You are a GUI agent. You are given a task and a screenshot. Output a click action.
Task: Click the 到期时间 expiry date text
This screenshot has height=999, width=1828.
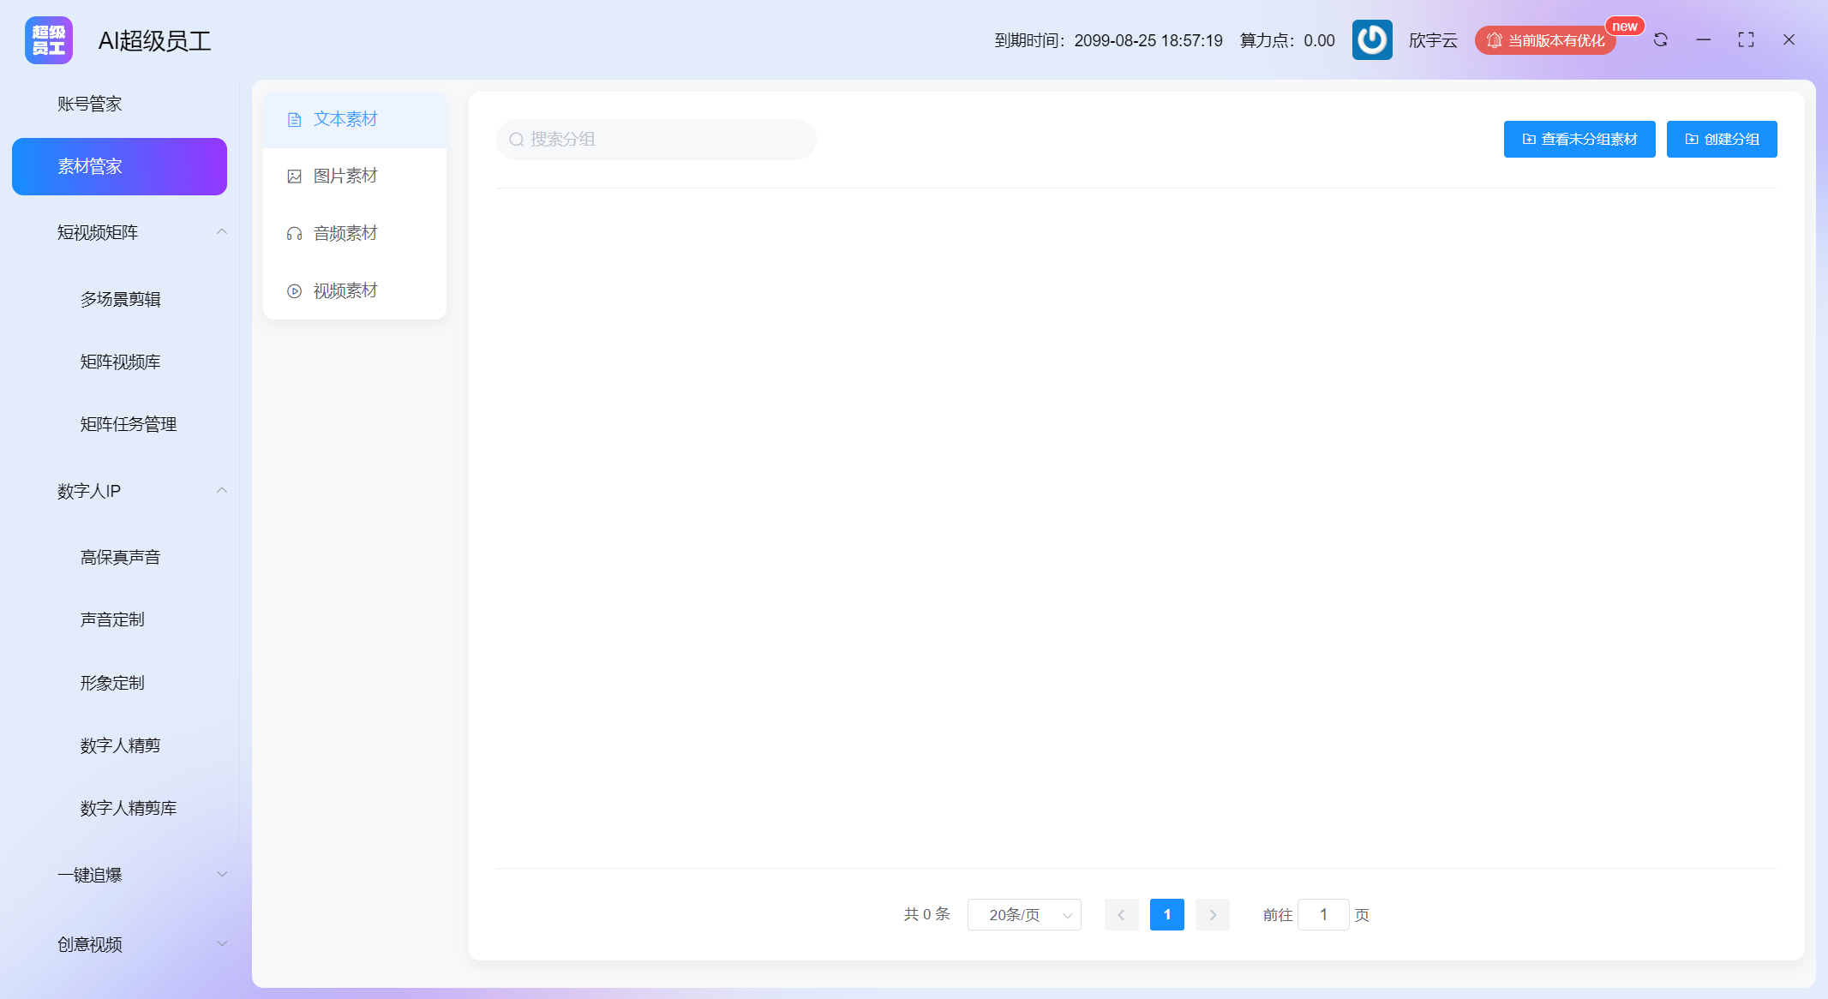click(x=1108, y=40)
